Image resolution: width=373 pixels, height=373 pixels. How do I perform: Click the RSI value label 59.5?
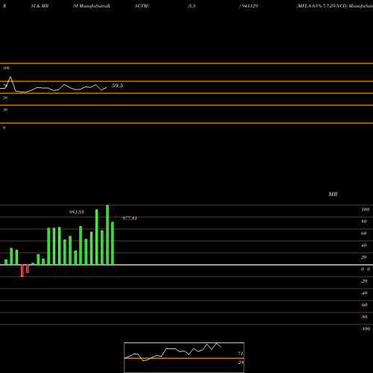tap(117, 86)
